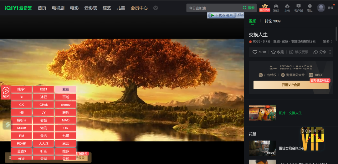Click the 登录 login link

(x=330, y=8)
